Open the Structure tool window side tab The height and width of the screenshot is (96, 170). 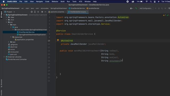(1, 83)
